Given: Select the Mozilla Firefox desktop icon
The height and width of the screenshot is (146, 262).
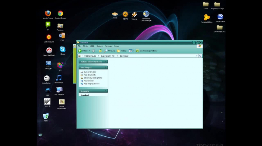Looking at the screenshot, I should pyautogui.click(x=48, y=14).
